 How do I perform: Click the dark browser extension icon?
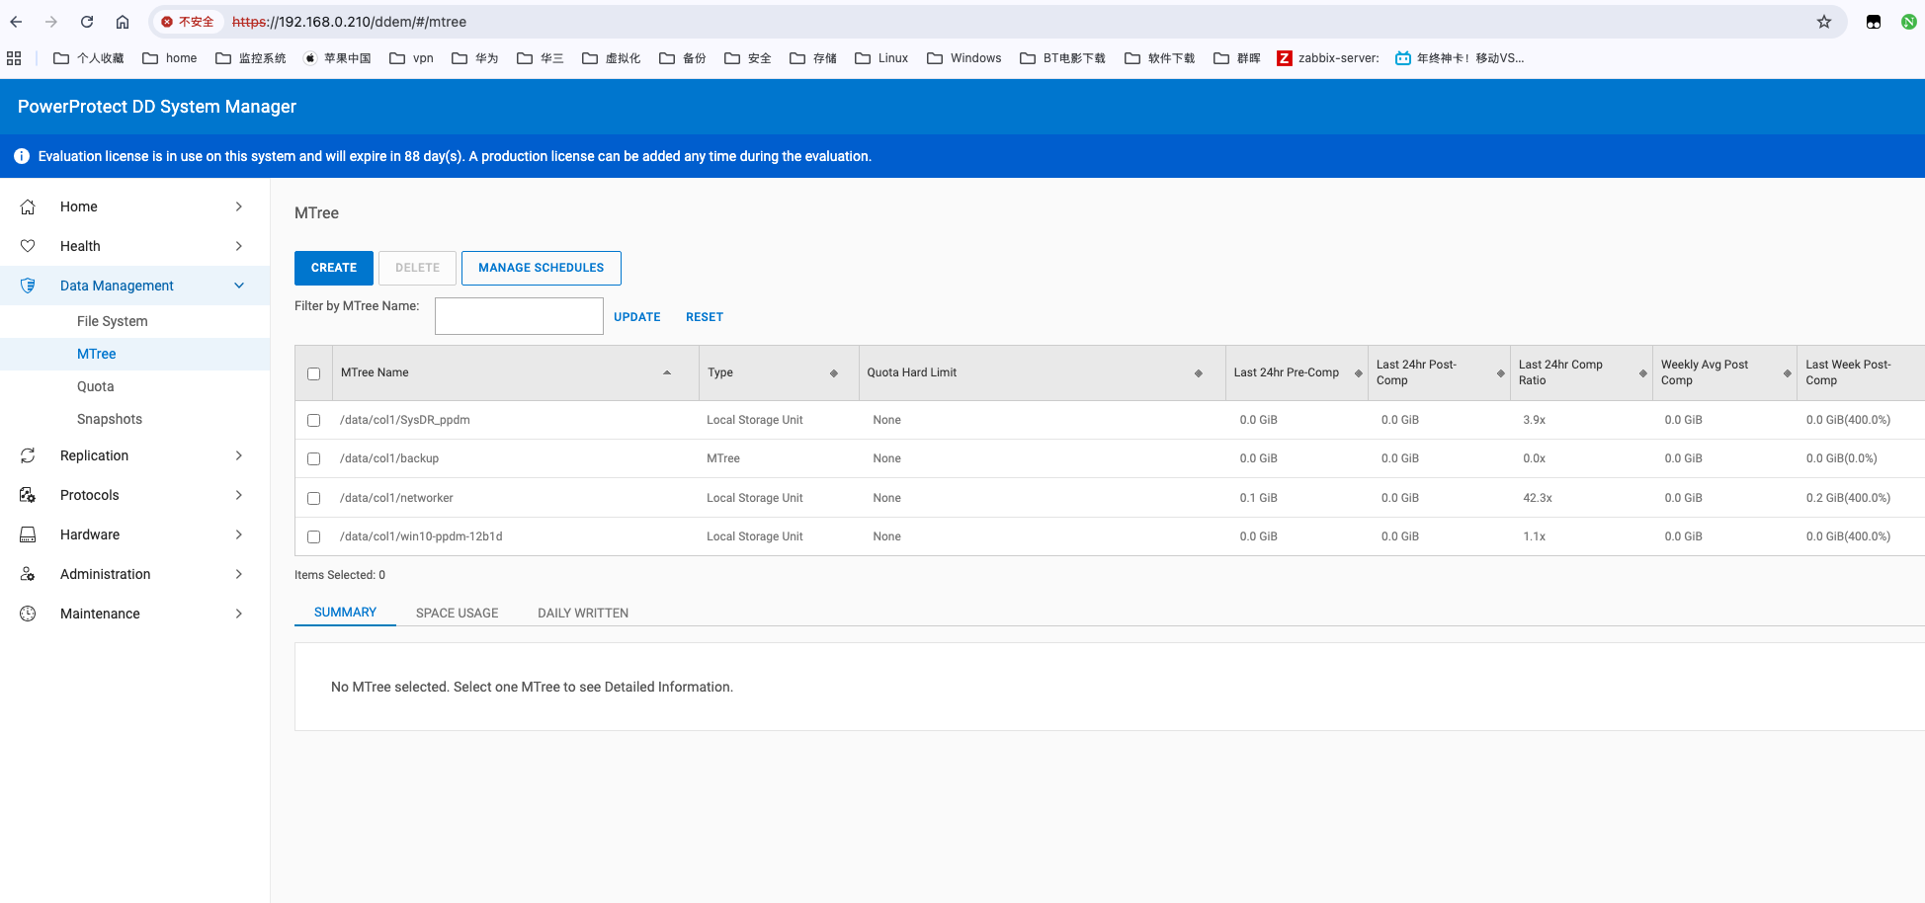coord(1874,22)
